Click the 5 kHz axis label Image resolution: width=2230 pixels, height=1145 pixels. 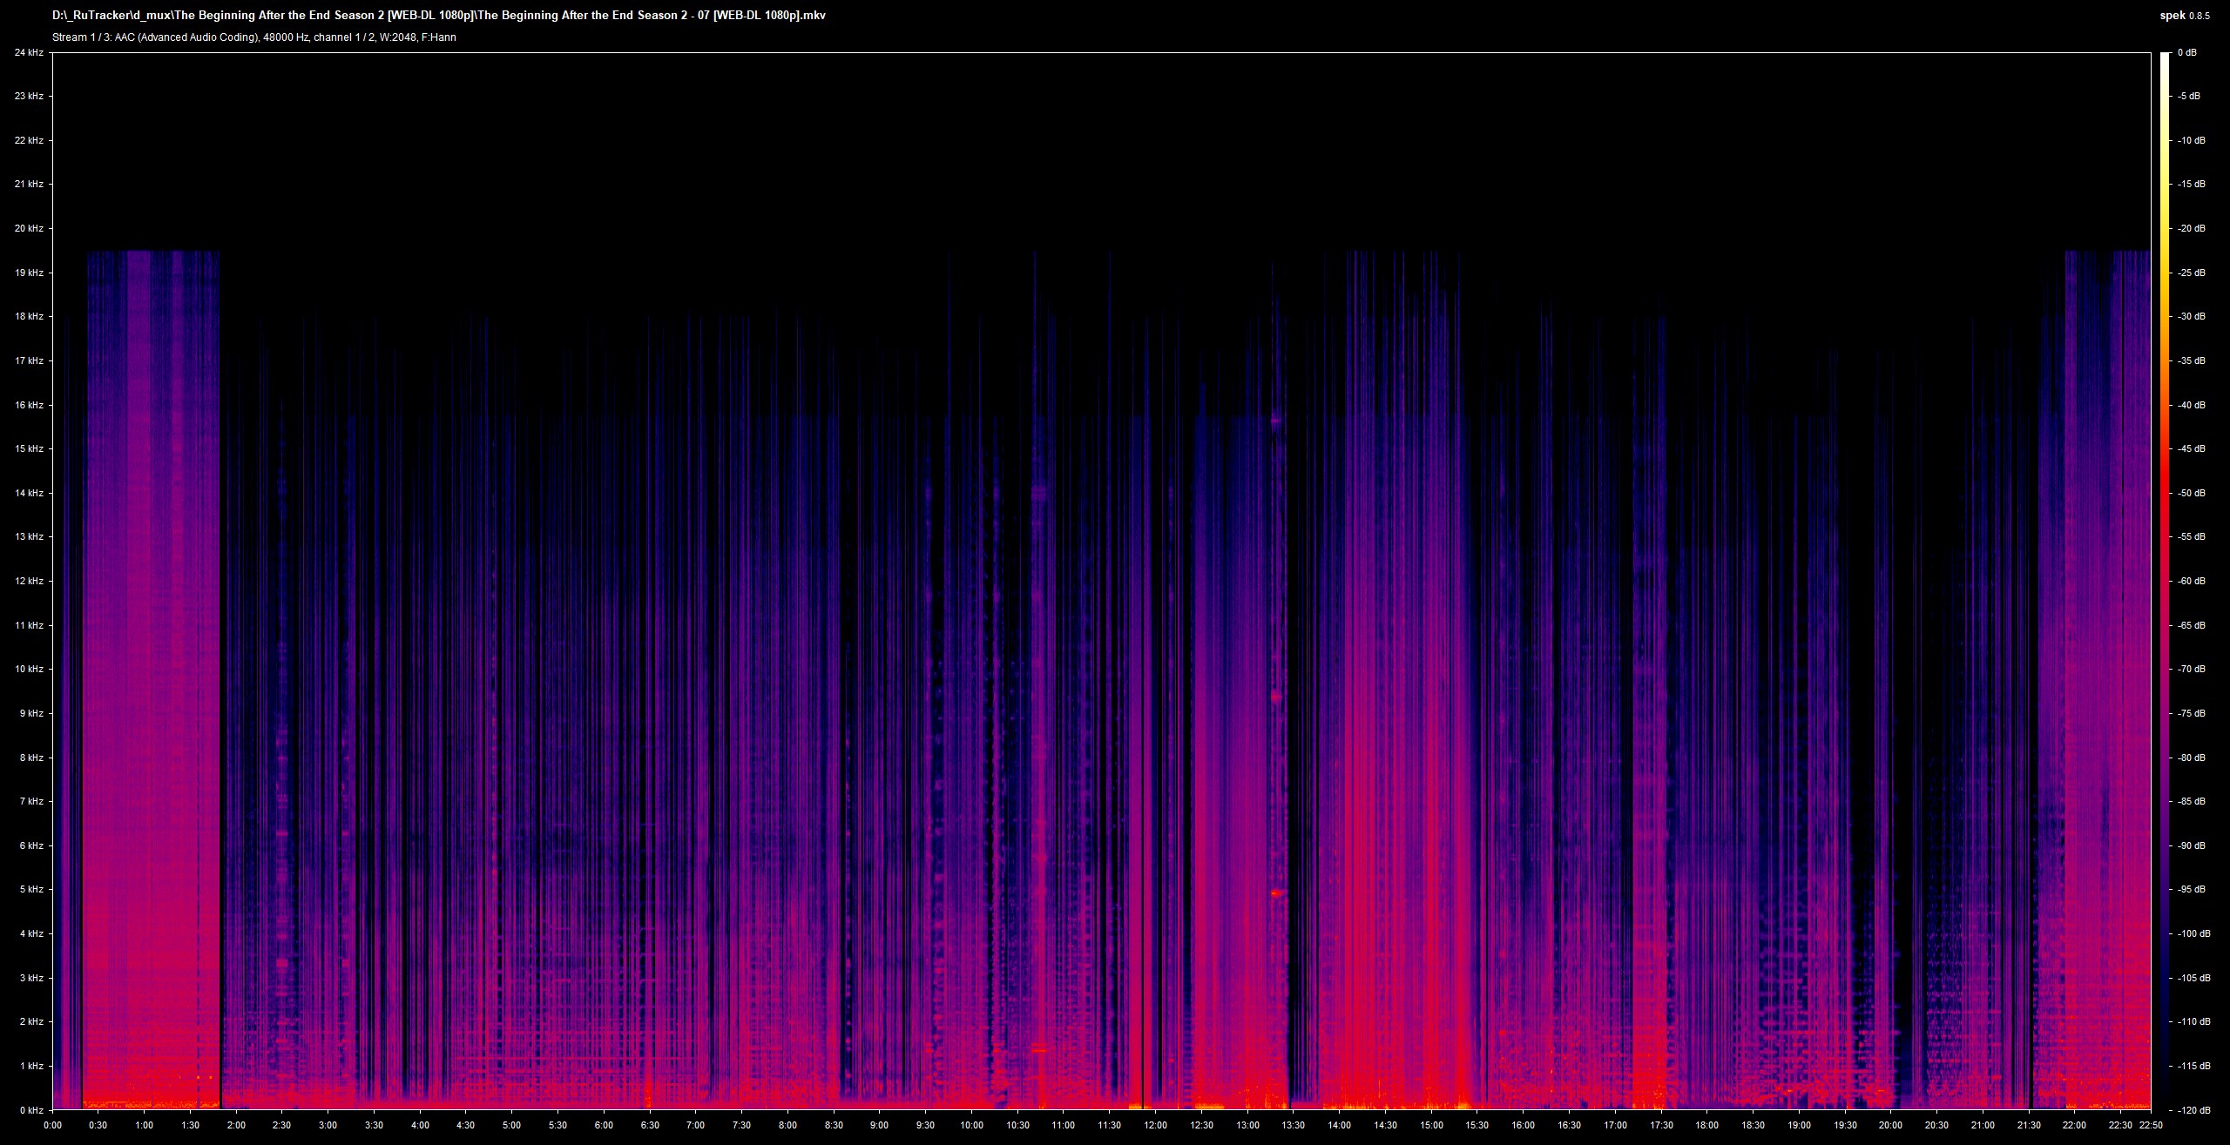31,890
